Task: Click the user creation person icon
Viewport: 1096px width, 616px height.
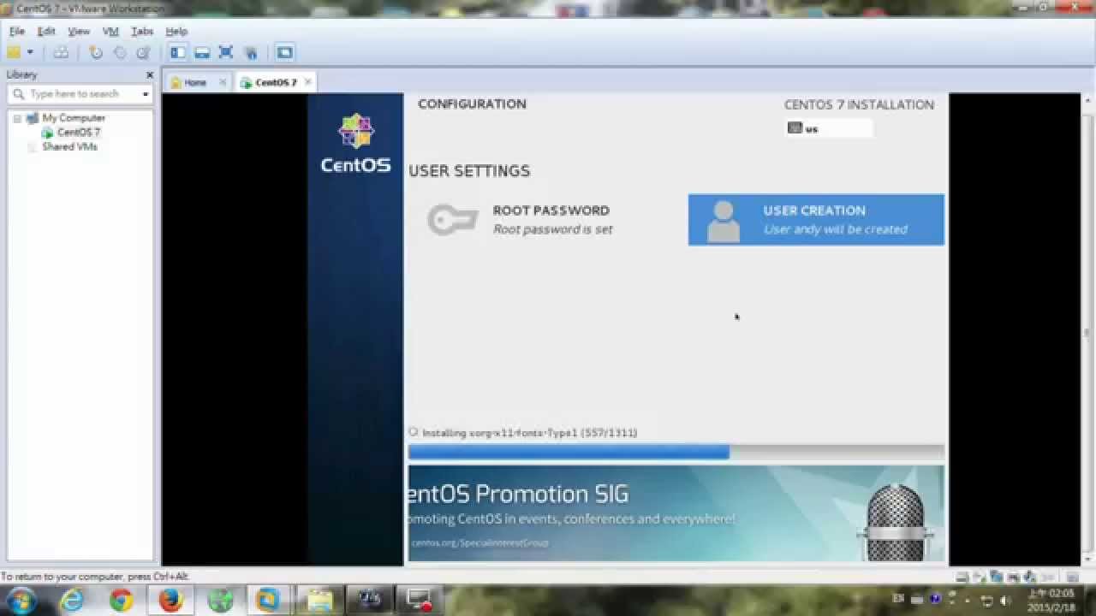Action: click(724, 221)
